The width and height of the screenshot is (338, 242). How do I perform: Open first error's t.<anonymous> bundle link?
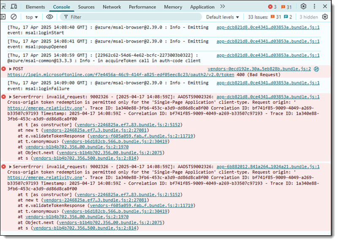coord(116,141)
